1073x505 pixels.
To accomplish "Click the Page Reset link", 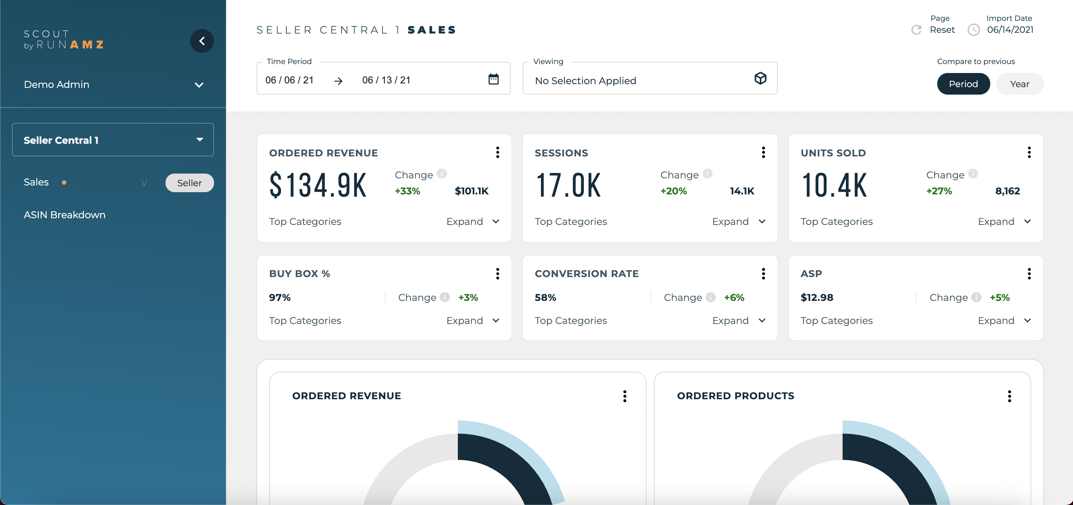I will click(x=942, y=29).
